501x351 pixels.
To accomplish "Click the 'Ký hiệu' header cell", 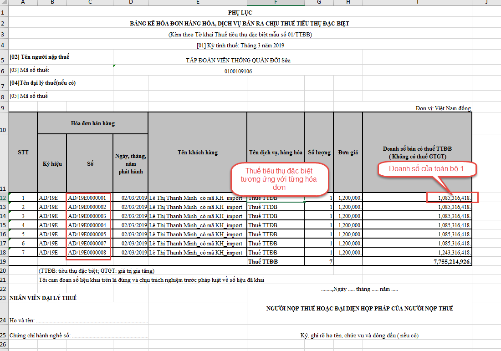I will [52, 163].
